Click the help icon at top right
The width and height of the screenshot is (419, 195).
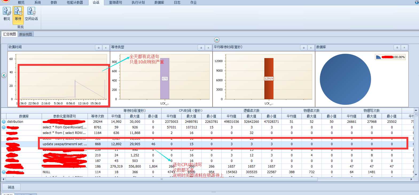click(x=417, y=2)
